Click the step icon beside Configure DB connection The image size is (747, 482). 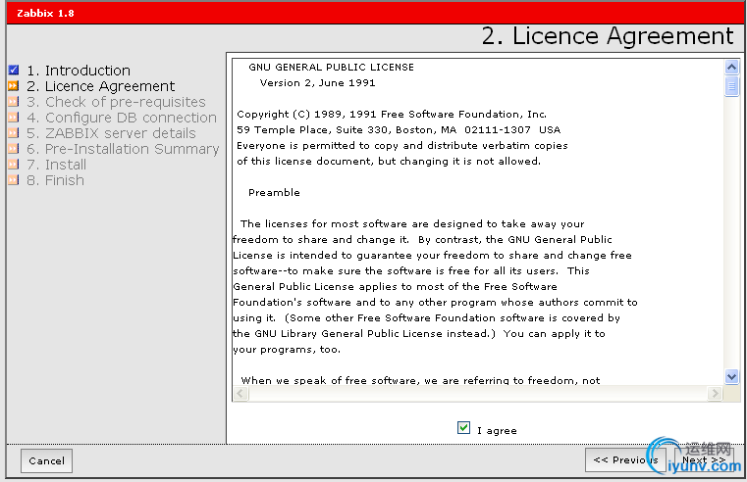[x=14, y=118]
